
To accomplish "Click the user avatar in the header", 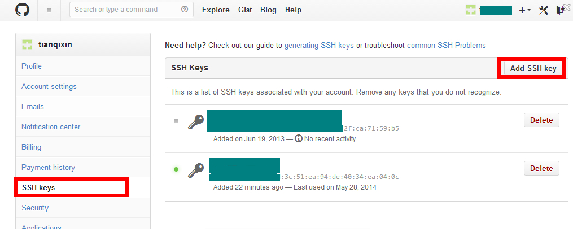I will tap(471, 10).
